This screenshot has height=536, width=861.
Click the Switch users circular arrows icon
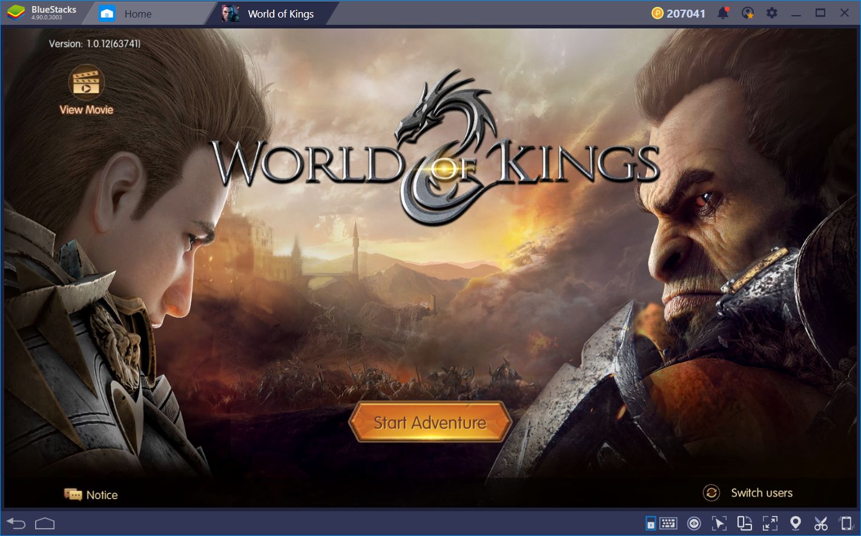click(x=711, y=493)
